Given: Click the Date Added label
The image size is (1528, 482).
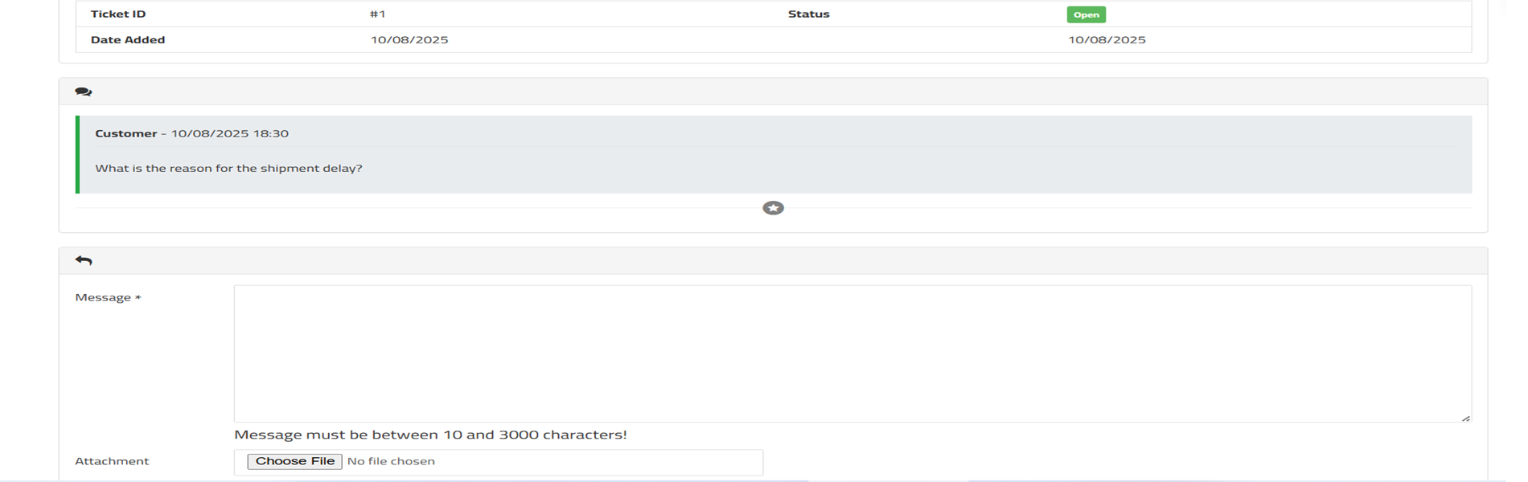Looking at the screenshot, I should (x=128, y=39).
